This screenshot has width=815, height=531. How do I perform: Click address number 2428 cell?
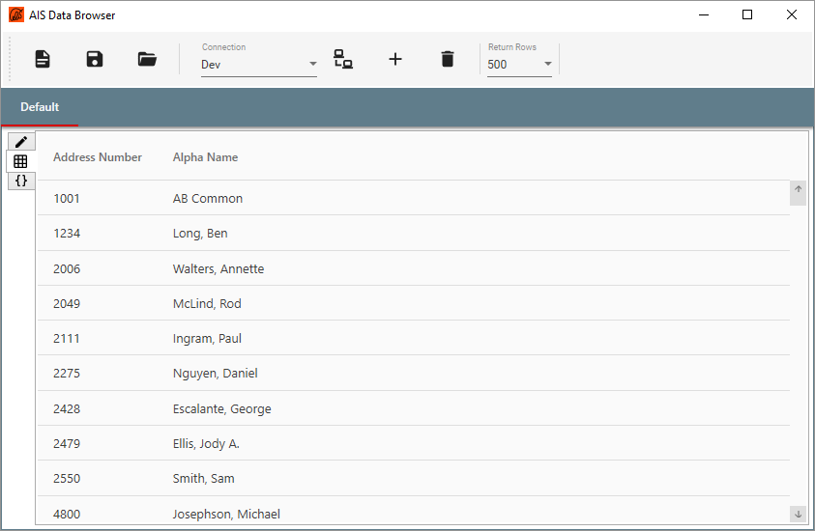point(67,408)
